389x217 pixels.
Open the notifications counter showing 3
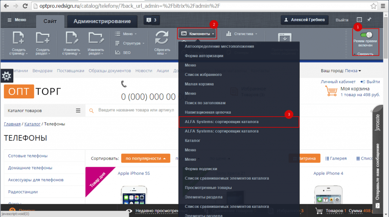[x=151, y=20]
